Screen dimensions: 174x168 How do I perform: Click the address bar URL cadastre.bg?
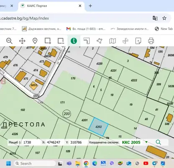pyautogui.click(x=24, y=18)
